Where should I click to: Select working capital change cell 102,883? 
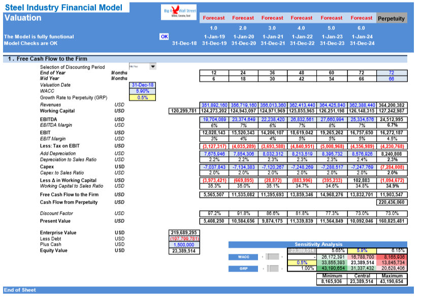pyautogui.click(x=362, y=180)
